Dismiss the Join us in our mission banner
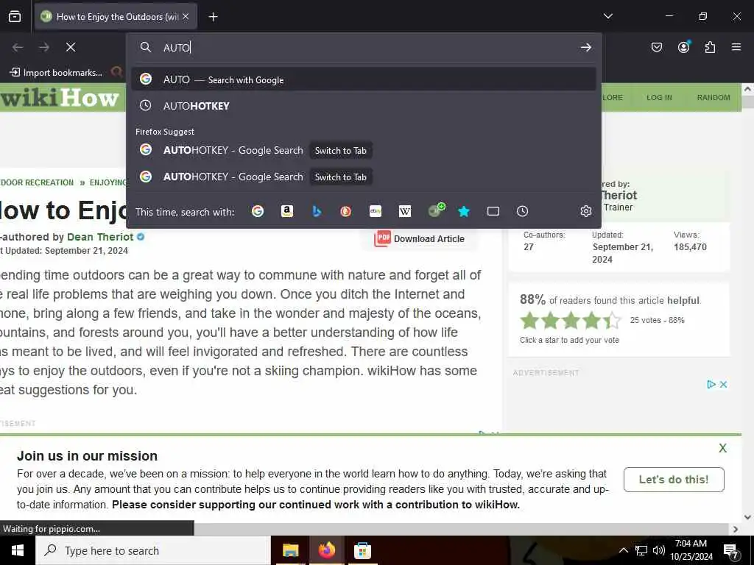Image resolution: width=754 pixels, height=565 pixels. click(722, 448)
